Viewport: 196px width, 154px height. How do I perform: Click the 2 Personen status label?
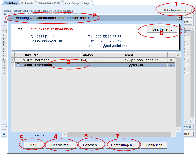click(x=36, y=135)
